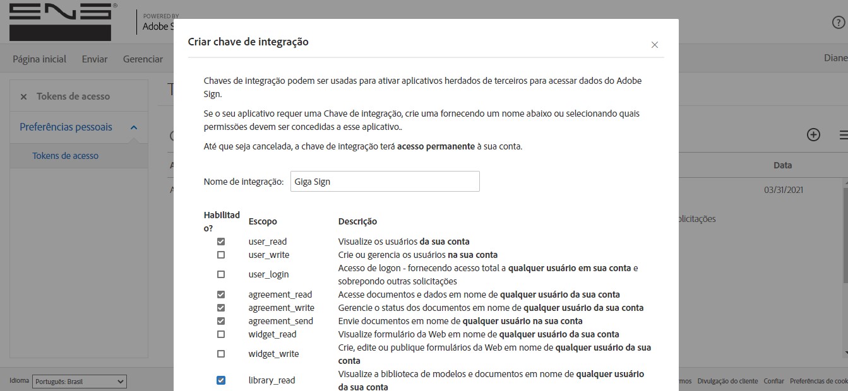
Task: Uncheck the agreement_read scope checkbox
Action: [x=221, y=295]
